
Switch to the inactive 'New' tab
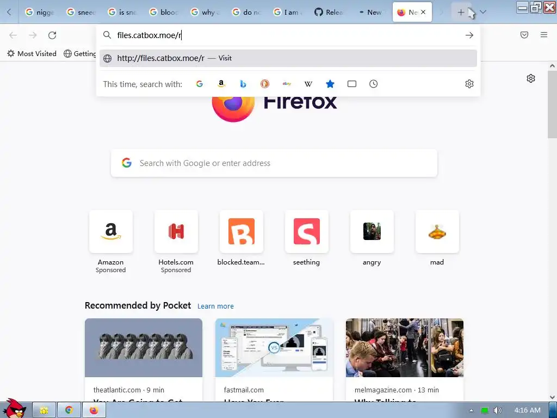(x=370, y=12)
